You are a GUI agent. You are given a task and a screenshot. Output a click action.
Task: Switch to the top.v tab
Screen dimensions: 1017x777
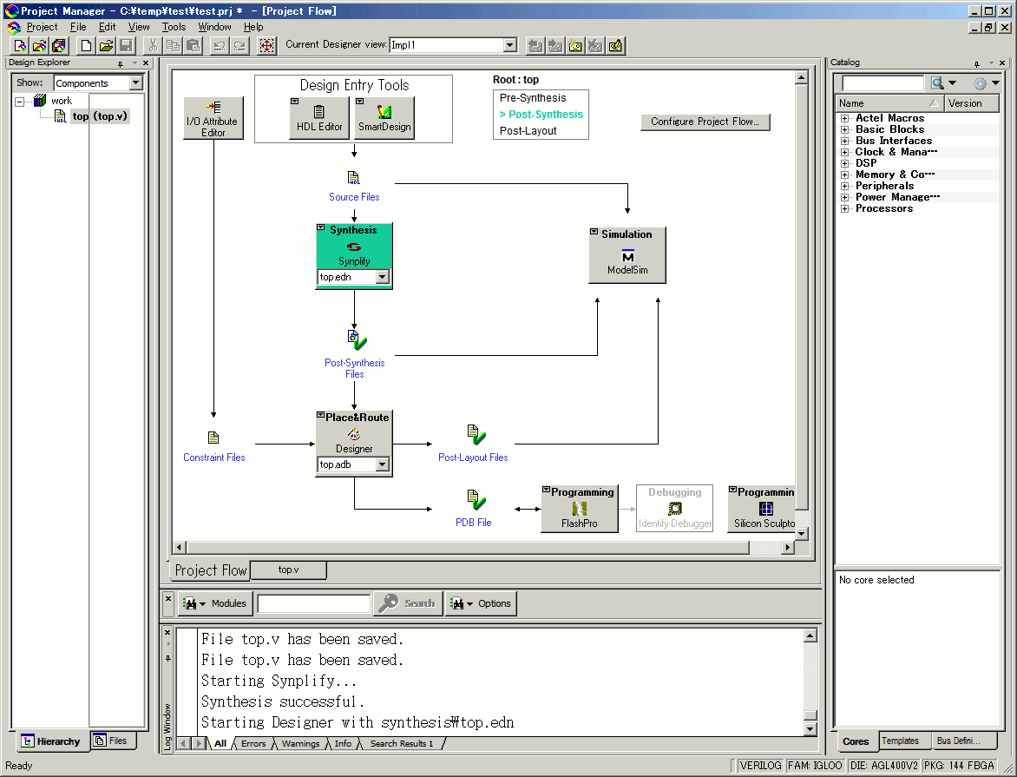[x=289, y=570]
